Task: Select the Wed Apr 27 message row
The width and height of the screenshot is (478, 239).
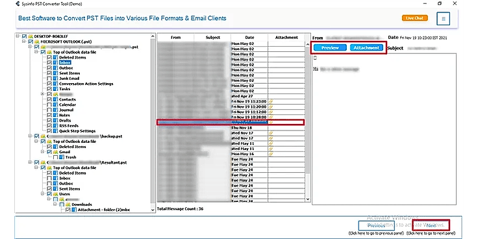Action: coord(231,96)
